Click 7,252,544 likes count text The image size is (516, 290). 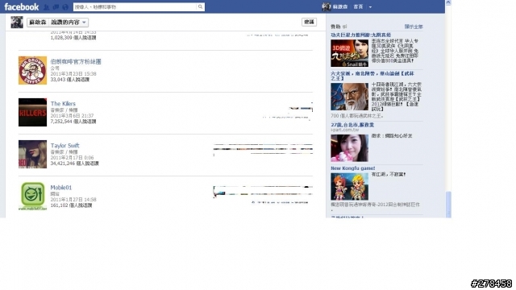coord(73,122)
